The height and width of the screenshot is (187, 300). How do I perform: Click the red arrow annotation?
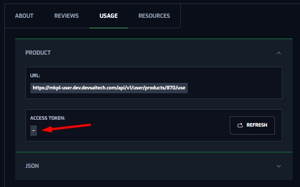tap(69, 128)
